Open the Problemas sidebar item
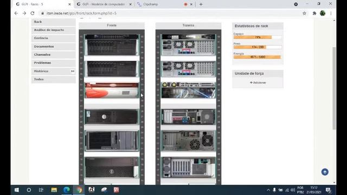 coord(53,63)
